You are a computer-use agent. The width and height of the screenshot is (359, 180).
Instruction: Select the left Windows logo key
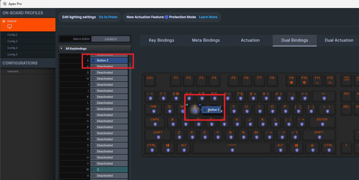pos(168,148)
